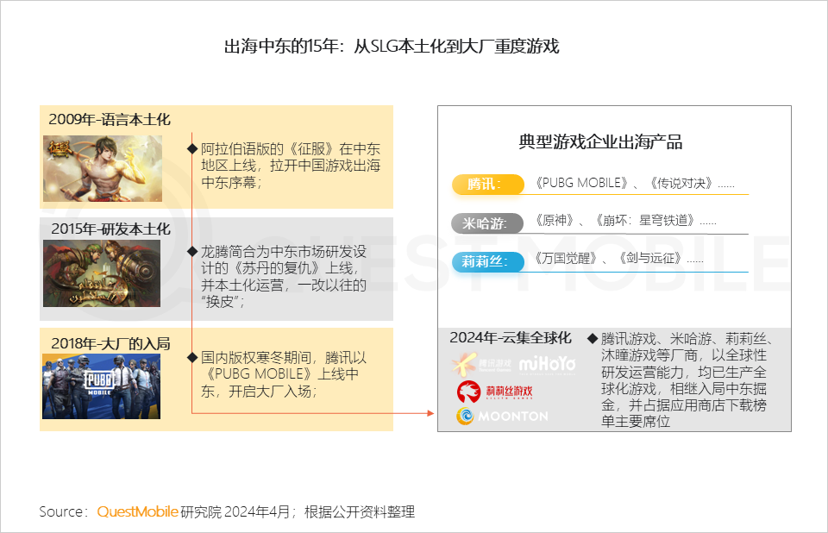Select the gray 米哈游 label pill
The width and height of the screenshot is (828, 533).
487,223
